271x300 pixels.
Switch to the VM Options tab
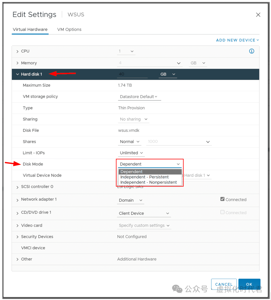click(x=69, y=29)
